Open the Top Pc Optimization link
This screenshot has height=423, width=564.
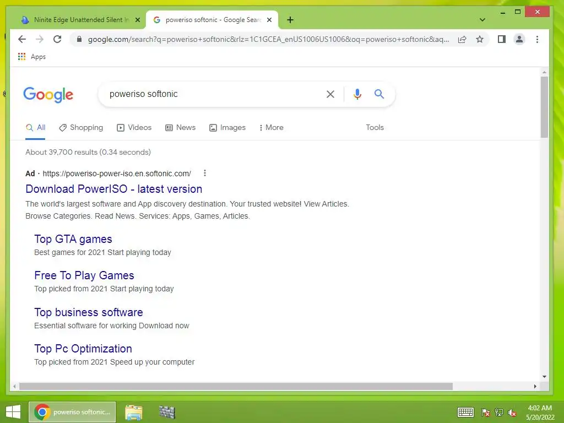(x=83, y=349)
